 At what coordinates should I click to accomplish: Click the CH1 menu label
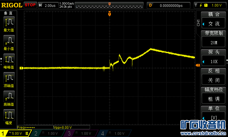coord(198,23)
